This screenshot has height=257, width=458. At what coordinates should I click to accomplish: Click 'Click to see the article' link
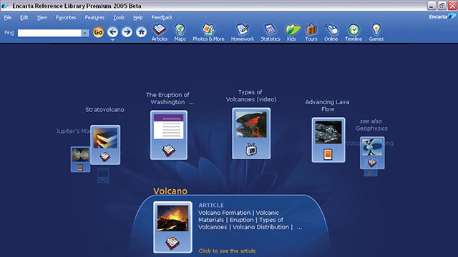tap(227, 251)
